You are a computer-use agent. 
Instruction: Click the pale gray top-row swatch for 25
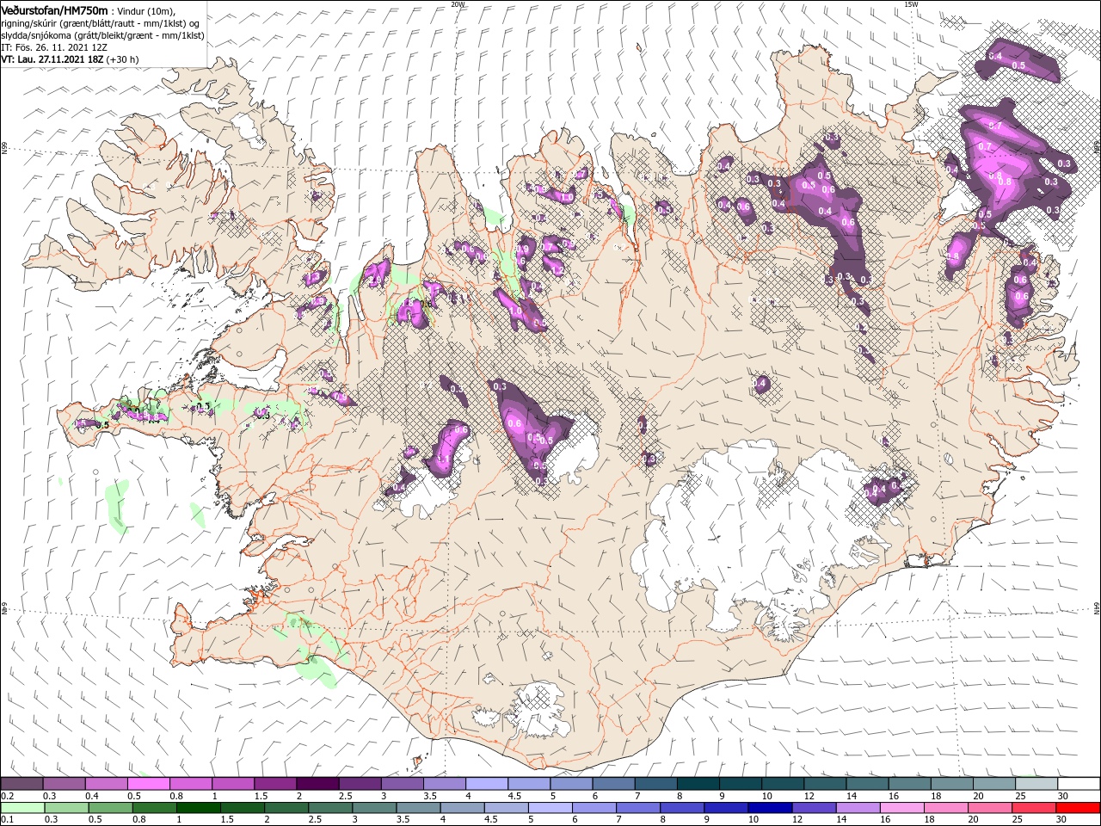click(x=1036, y=784)
